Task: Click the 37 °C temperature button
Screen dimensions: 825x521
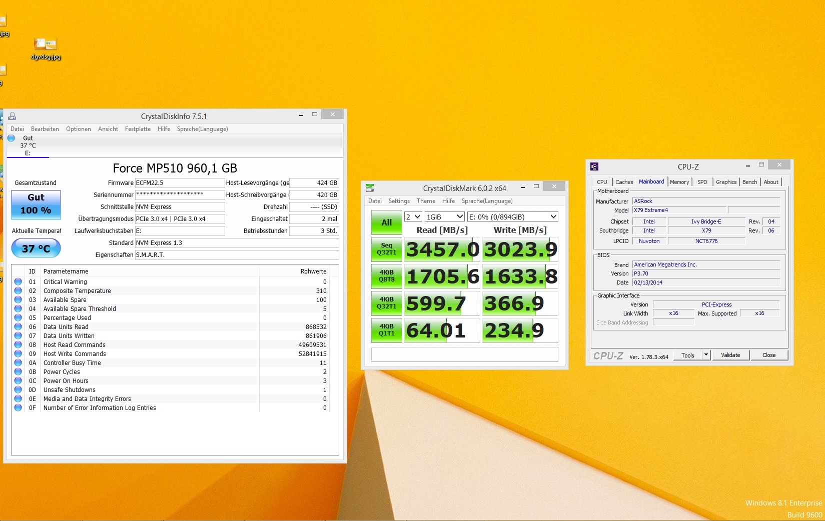Action: [36, 248]
